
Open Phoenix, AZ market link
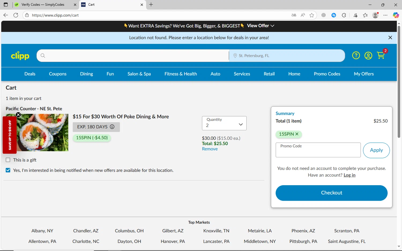303,231
